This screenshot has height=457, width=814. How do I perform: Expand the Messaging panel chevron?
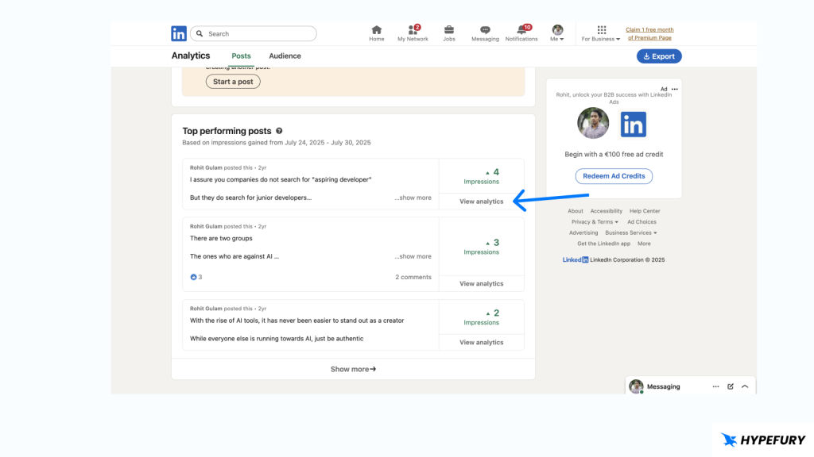click(x=745, y=386)
